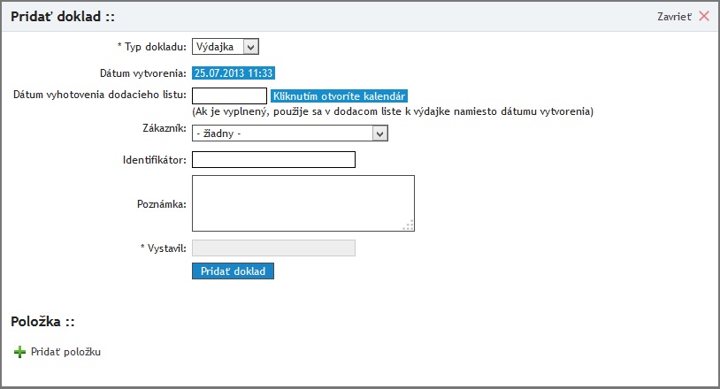The image size is (720, 389).
Task: Click the Identifikátor field label
Action: 154,160
